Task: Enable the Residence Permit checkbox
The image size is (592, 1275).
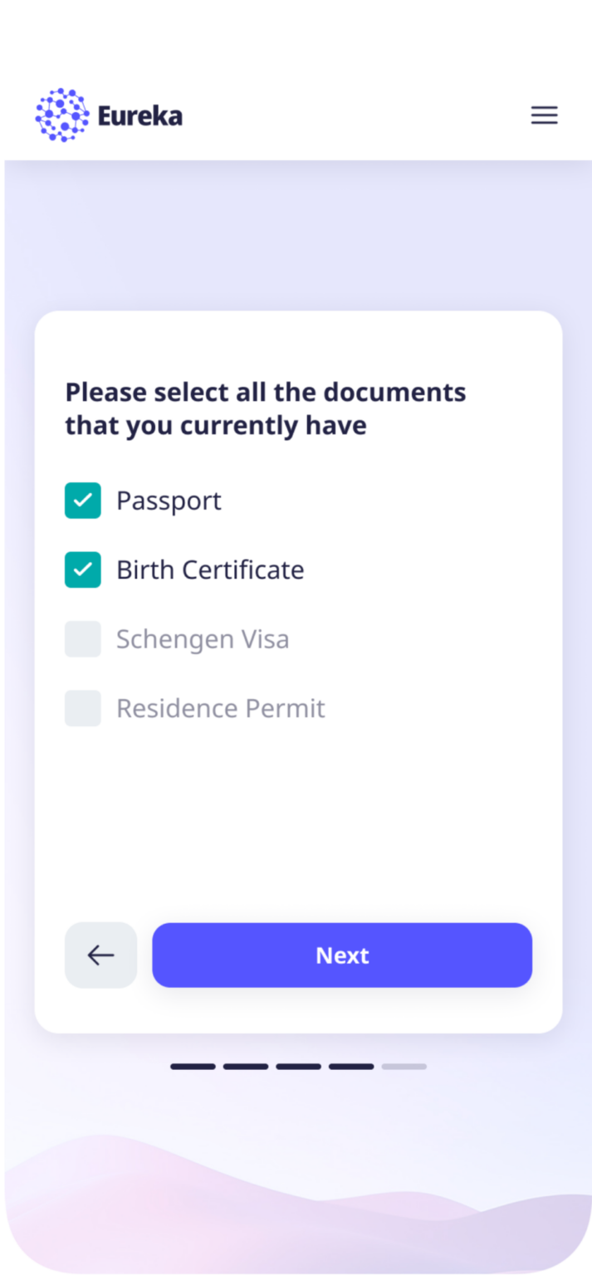Action: 82,707
